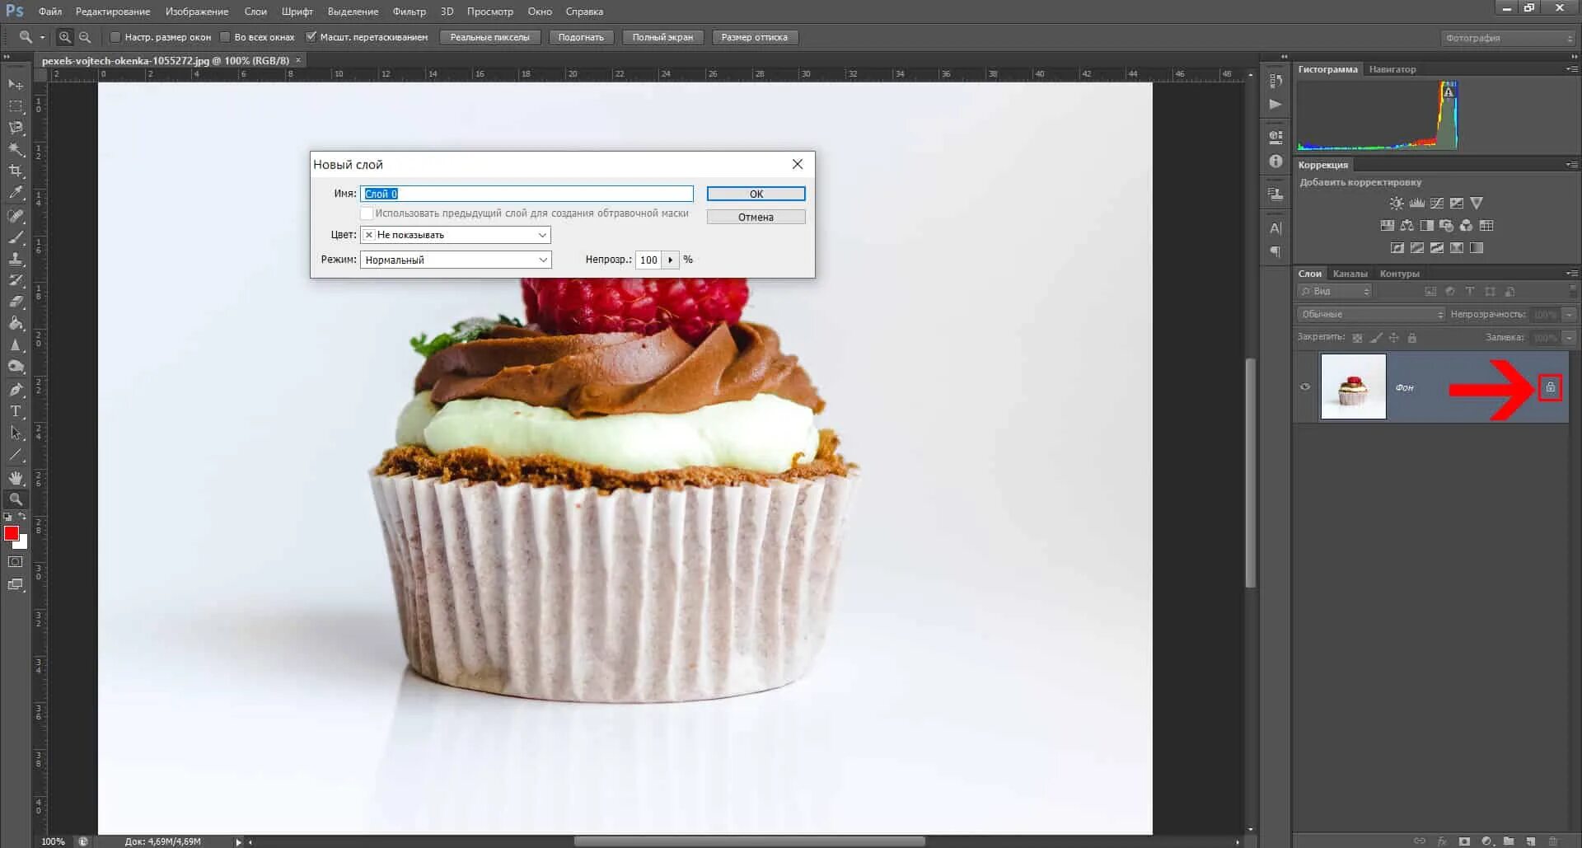Open the Actions panel play icon

pyautogui.click(x=1275, y=104)
